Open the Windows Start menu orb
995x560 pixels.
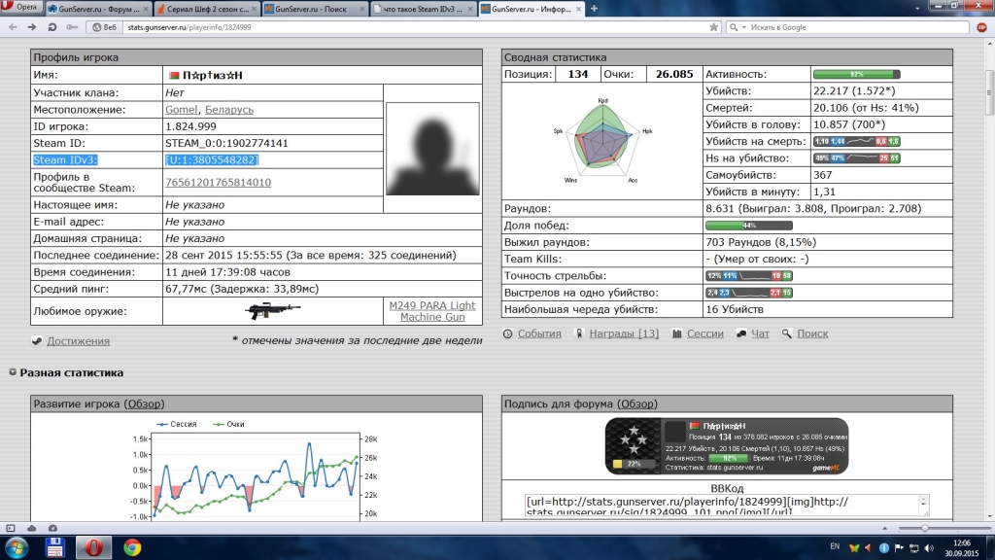17,546
